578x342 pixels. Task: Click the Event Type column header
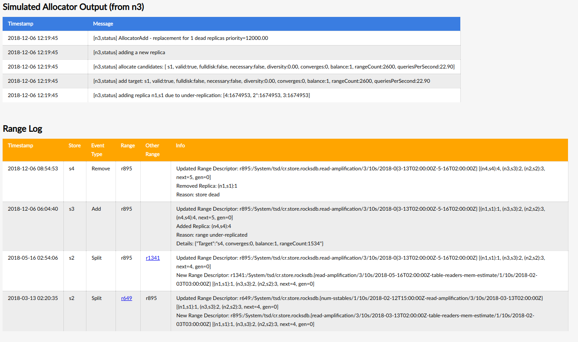coord(98,150)
